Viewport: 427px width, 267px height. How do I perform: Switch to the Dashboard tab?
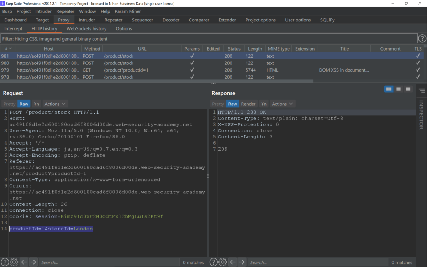point(16,20)
